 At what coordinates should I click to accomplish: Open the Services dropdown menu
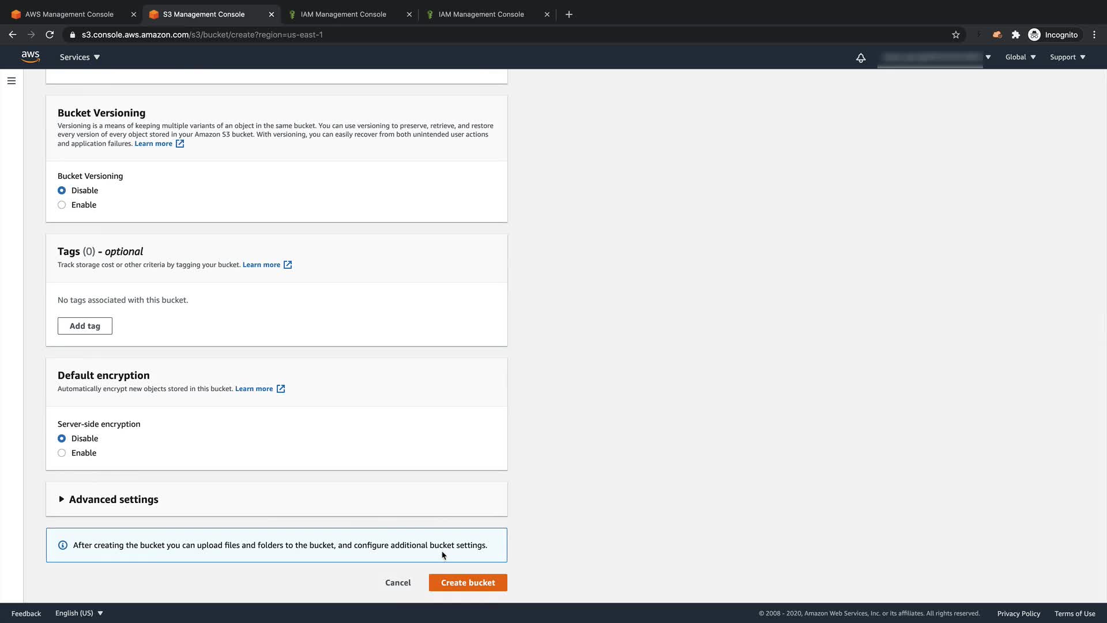pyautogui.click(x=80, y=57)
